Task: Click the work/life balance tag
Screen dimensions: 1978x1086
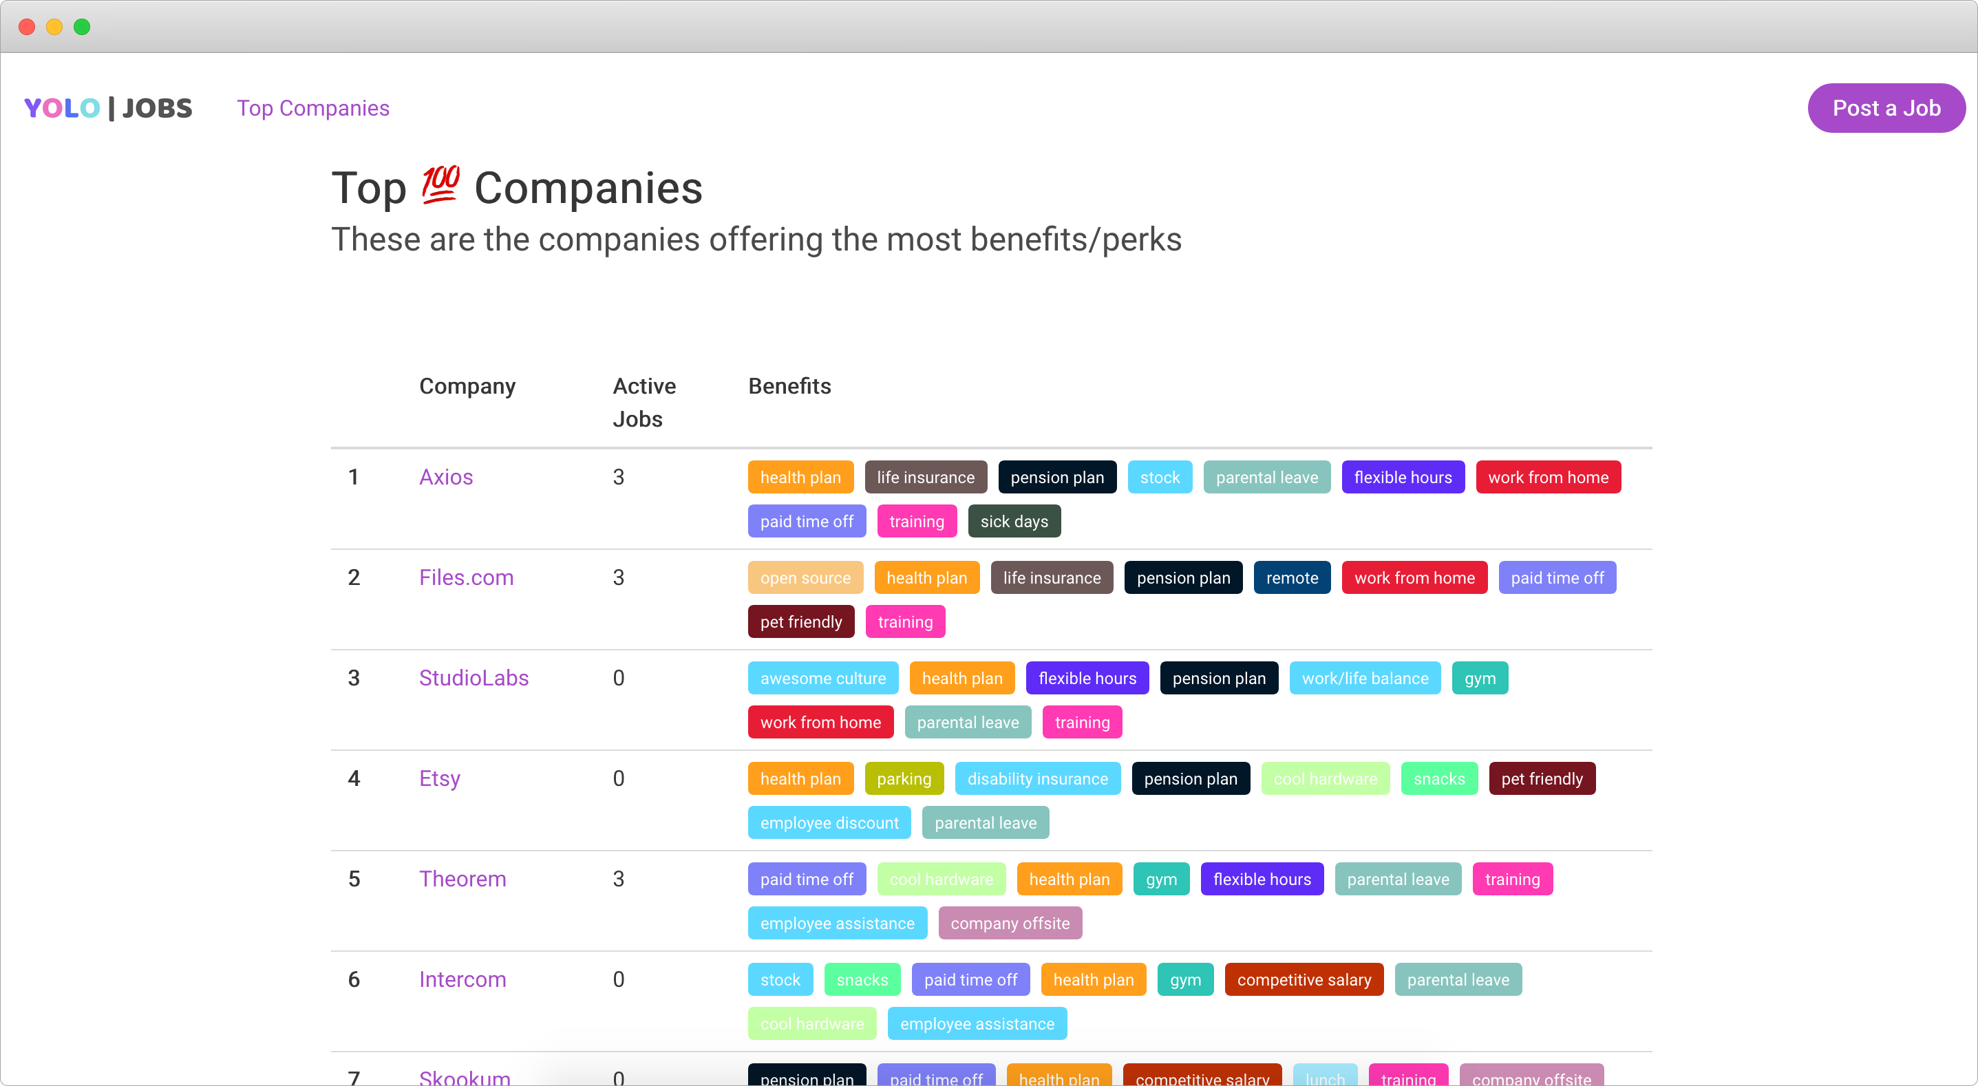Action: pyautogui.click(x=1365, y=679)
